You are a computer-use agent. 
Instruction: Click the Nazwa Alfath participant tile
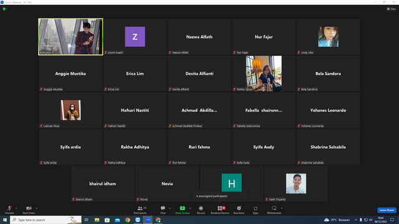[x=199, y=37]
